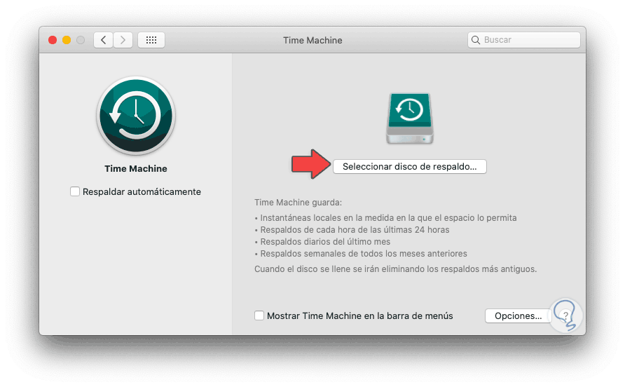The width and height of the screenshot is (625, 387).
Task: Open the Opciones dialog
Action: (518, 316)
